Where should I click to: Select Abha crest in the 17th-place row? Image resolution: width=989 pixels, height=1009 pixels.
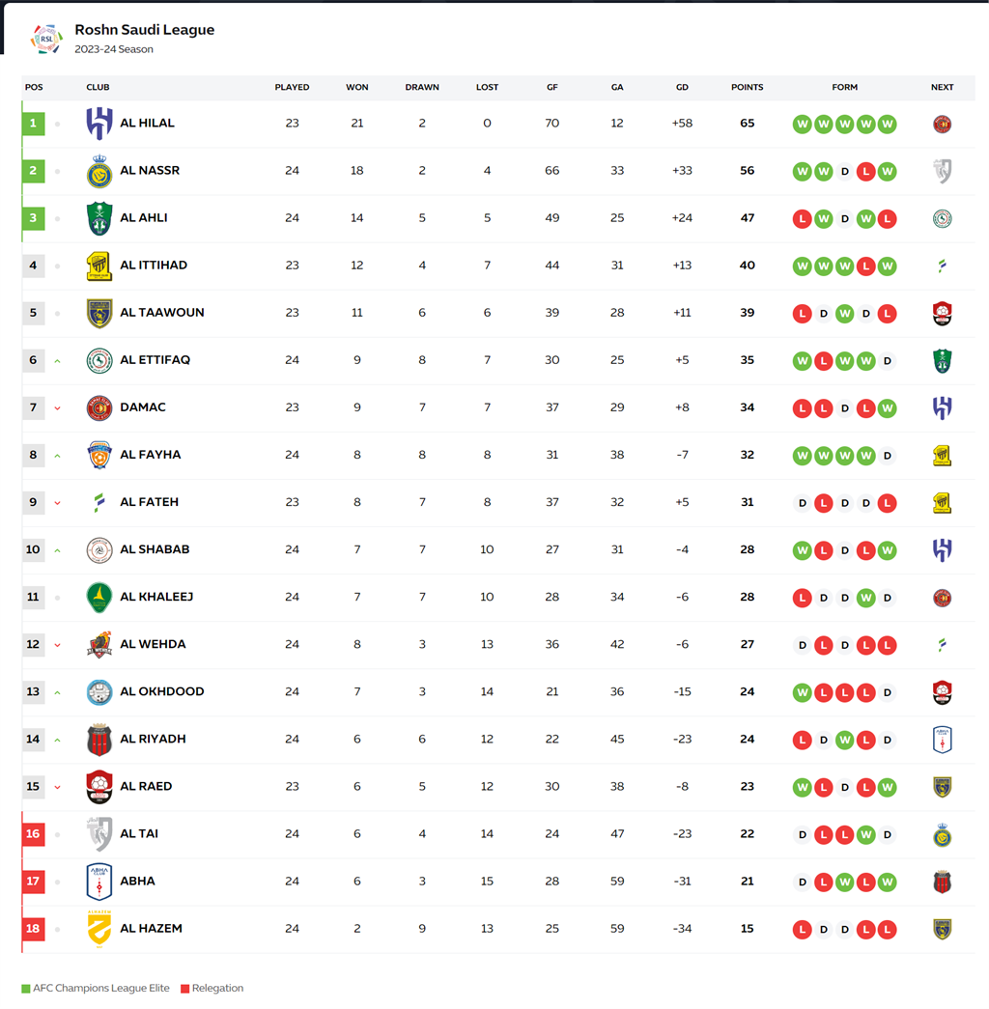point(99,881)
